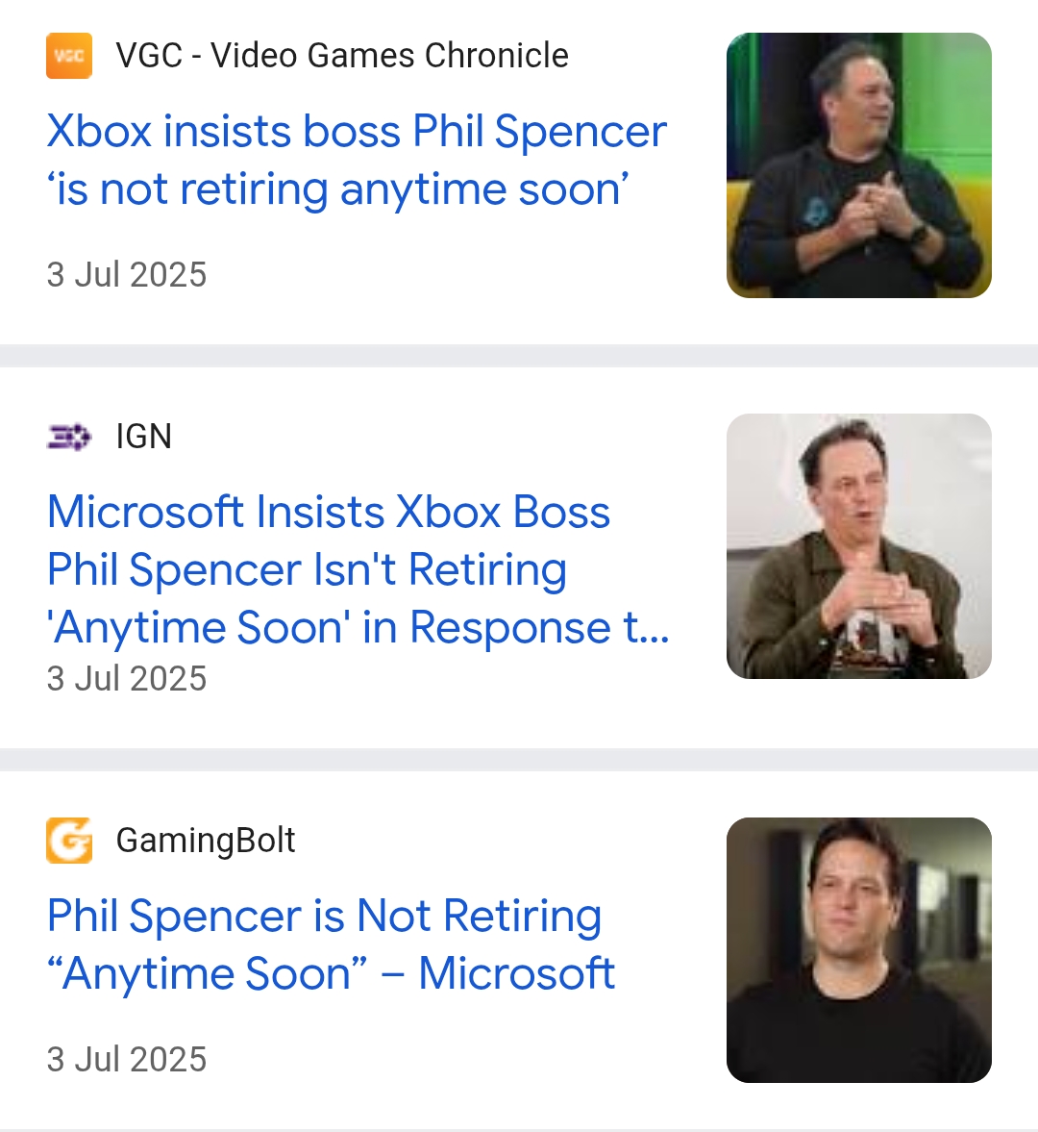1038x1132 pixels.
Task: Open the VGC - Video Games Chronicle source name
Action: click(341, 56)
